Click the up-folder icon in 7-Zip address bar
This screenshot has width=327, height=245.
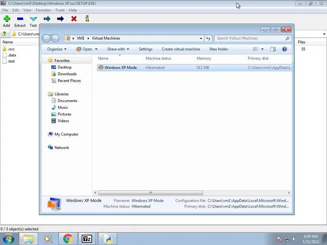click(x=4, y=34)
